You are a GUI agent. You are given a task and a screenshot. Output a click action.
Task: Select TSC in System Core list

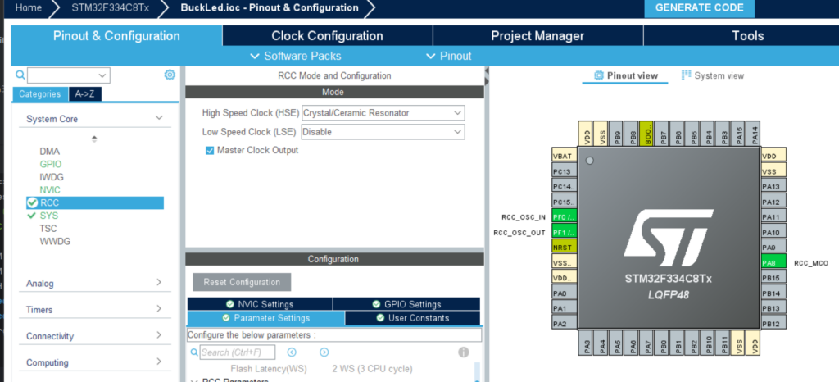coord(48,229)
